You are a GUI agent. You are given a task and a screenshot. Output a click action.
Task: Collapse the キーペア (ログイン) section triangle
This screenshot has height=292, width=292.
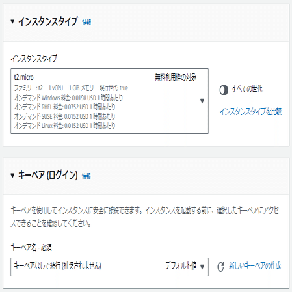tap(12, 175)
